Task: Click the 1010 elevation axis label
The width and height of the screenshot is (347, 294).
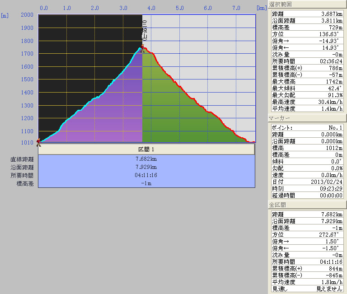Action: point(27,143)
